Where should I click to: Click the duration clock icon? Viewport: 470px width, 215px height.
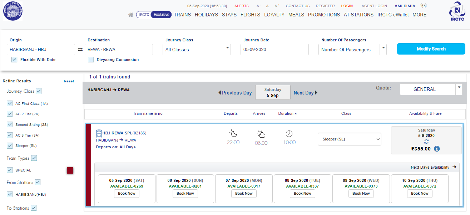(x=289, y=134)
